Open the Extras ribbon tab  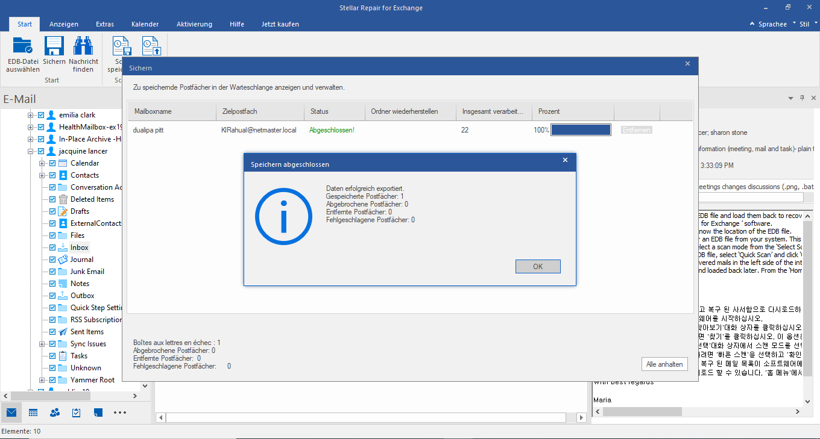(105, 24)
